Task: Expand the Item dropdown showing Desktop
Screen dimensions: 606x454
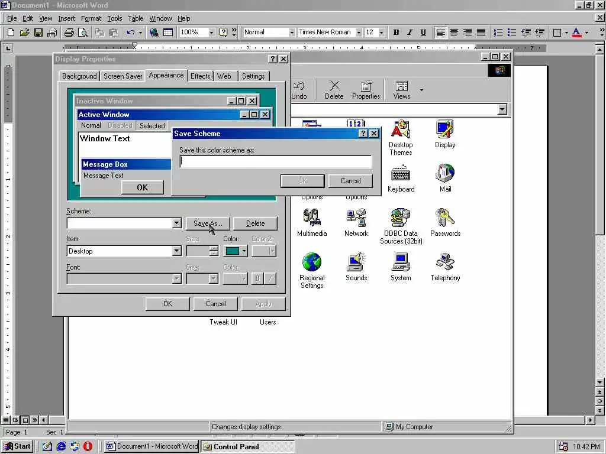Action: (x=176, y=251)
